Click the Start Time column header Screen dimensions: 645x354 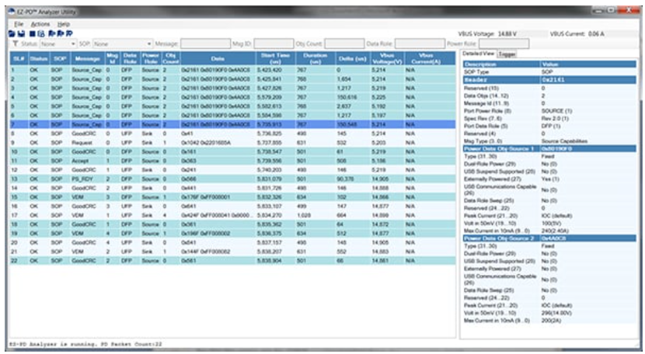[274, 58]
